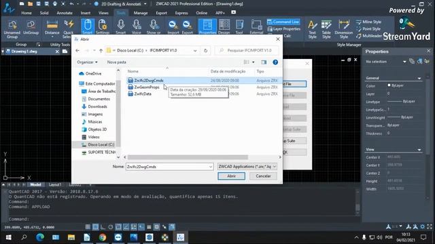Expand the address path history dropdown
This screenshot has width=435, height=244.
195,51
